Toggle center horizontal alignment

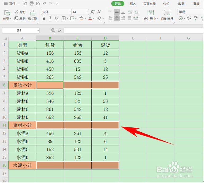point(117,18)
